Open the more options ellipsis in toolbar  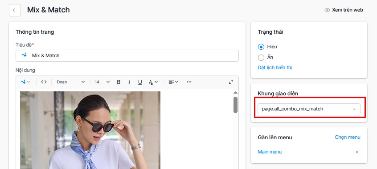[x=189, y=82]
